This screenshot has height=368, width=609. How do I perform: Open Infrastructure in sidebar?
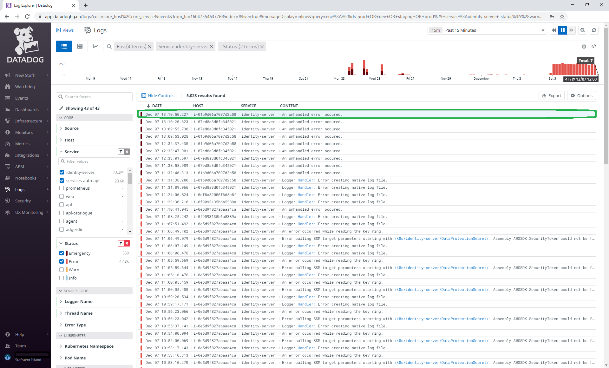[x=25, y=121]
